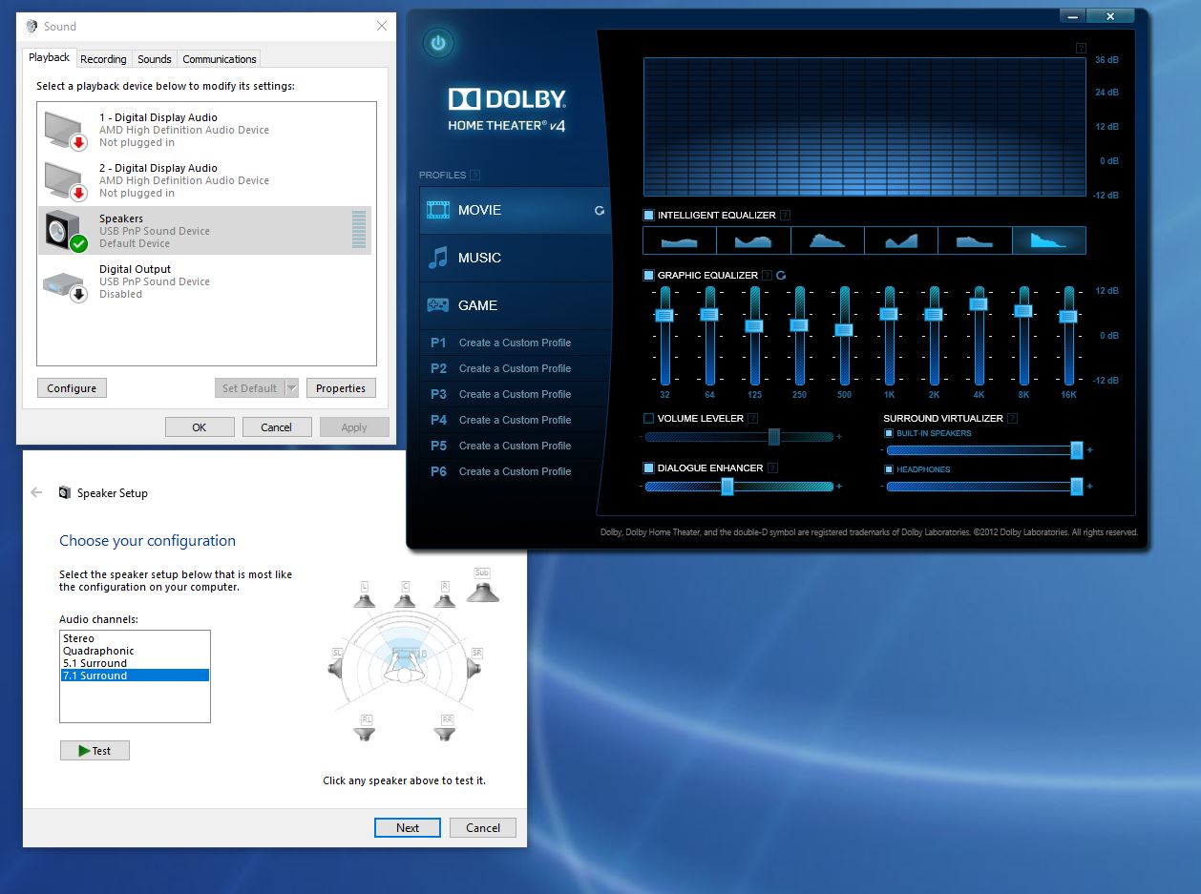Test the center C speaker icon
The image size is (1201, 894).
(x=405, y=595)
